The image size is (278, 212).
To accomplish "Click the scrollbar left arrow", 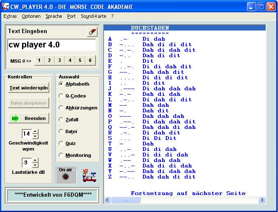I will pyautogui.click(x=107, y=200).
